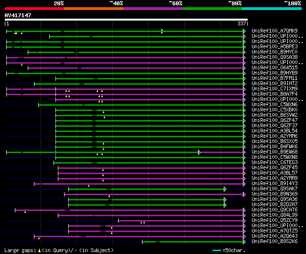Select the UniRef100_B9N369 label
Viewport: 306px width, 254px height.
[274, 194]
